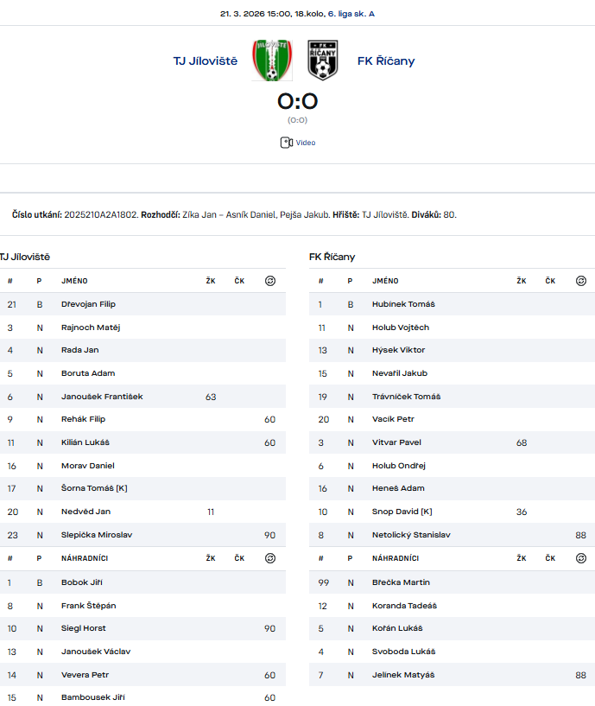The image size is (595, 706).
Task: Click the video camera icon
Action: [x=286, y=143]
